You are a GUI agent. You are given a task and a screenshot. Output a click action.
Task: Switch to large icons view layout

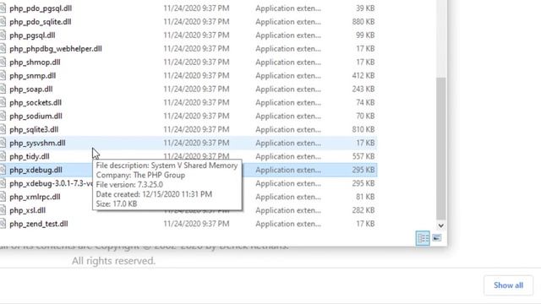tap(437, 238)
